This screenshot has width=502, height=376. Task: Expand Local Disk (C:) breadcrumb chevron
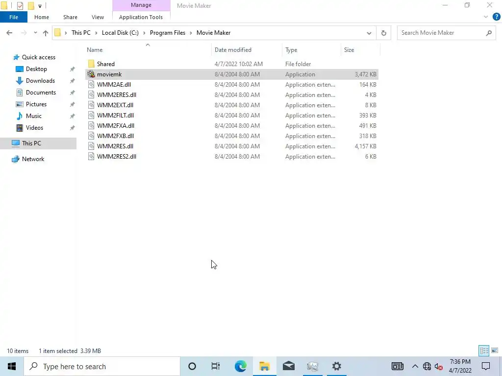[144, 33]
